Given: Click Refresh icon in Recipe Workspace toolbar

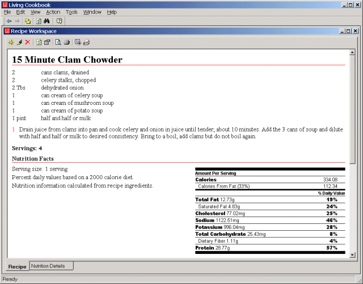Looking at the screenshot, I should [x=39, y=43].
